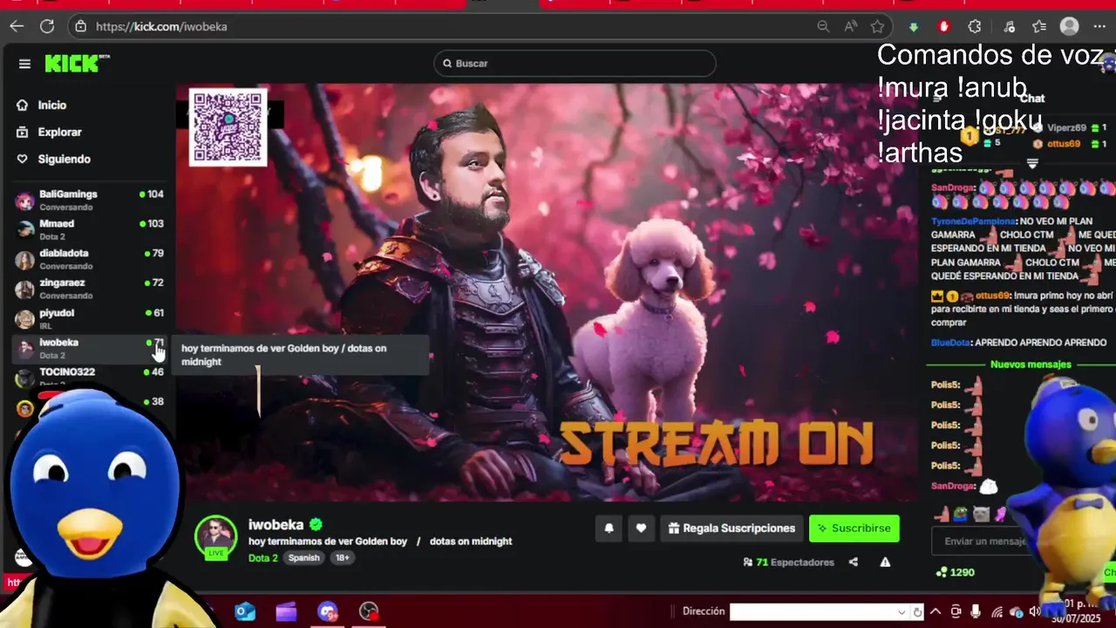
Task: Click the iwobeka channel name below the video
Action: [x=276, y=524]
